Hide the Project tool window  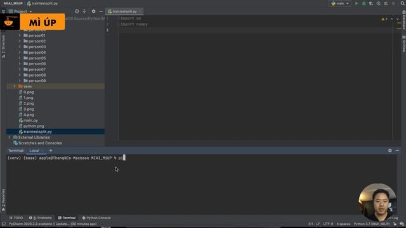coord(101,11)
